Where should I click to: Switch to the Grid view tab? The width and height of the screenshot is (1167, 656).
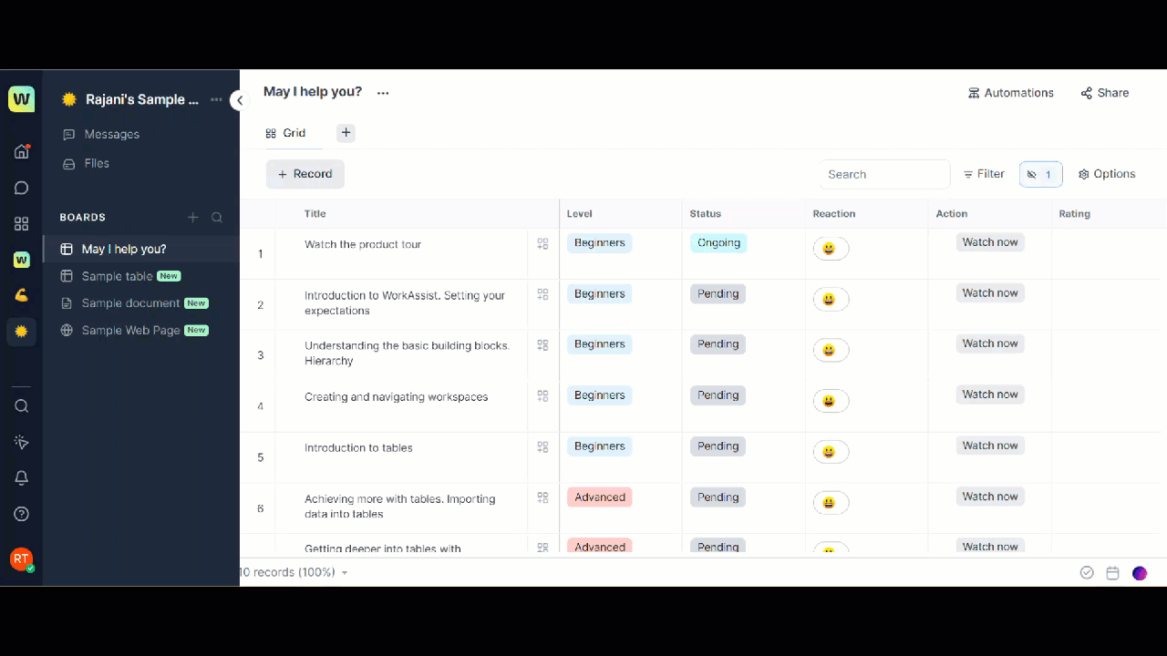coord(285,133)
